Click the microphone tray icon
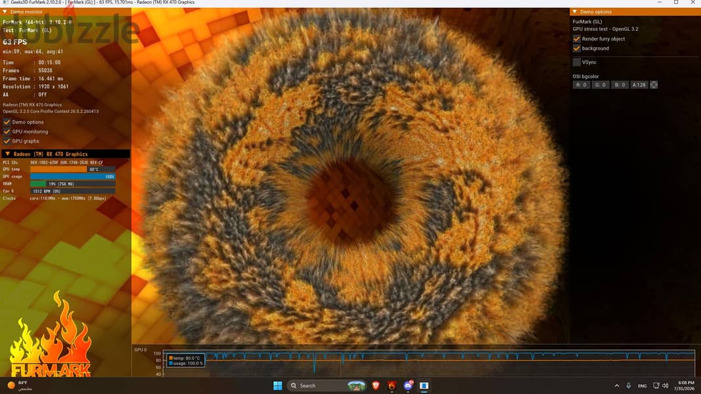 (x=629, y=385)
